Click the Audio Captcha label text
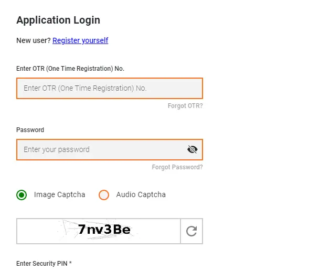This screenshot has width=319, height=271. (141, 194)
